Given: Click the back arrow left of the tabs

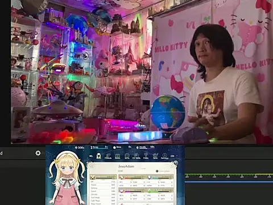Looking at the screenshot, I should tap(91, 156).
